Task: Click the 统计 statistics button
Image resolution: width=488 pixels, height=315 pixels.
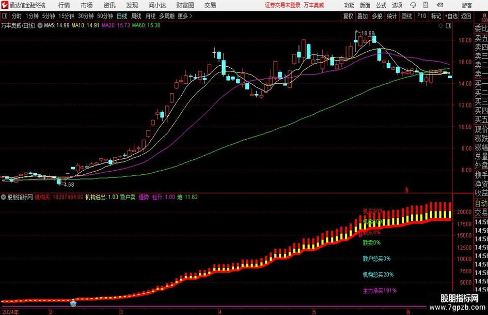Action: click(x=392, y=16)
